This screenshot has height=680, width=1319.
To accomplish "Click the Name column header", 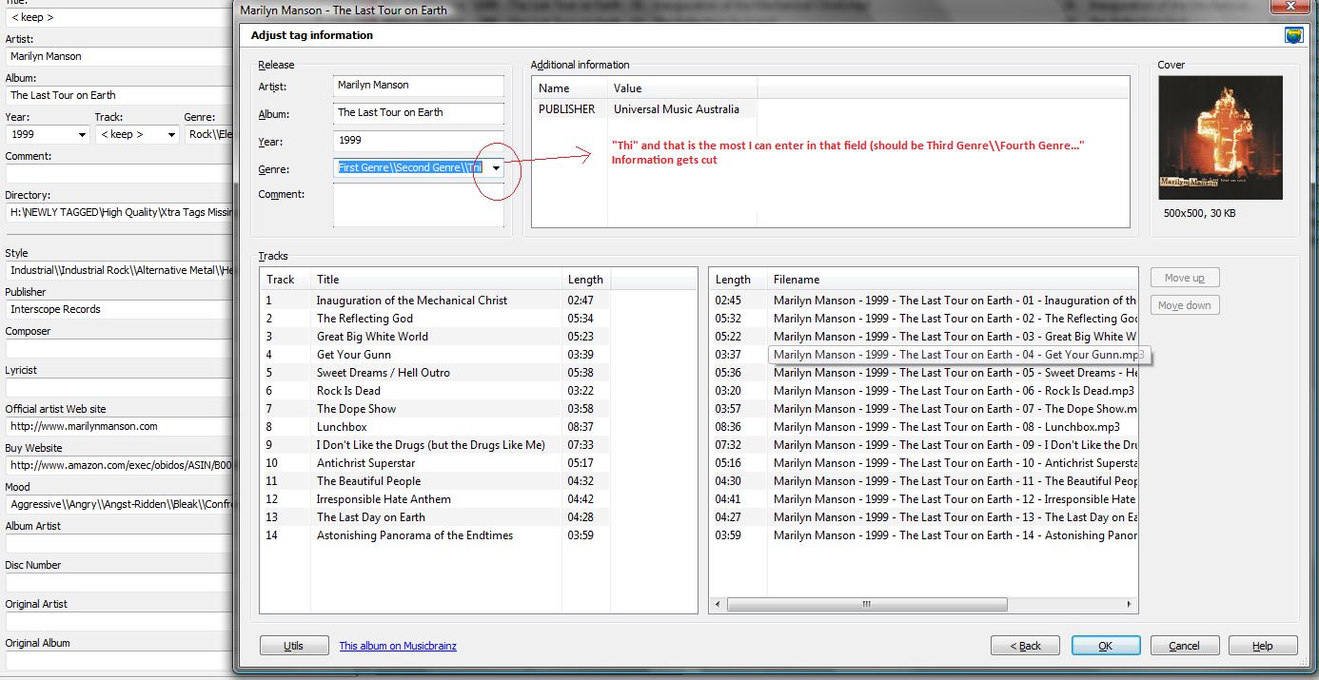I will (569, 88).
